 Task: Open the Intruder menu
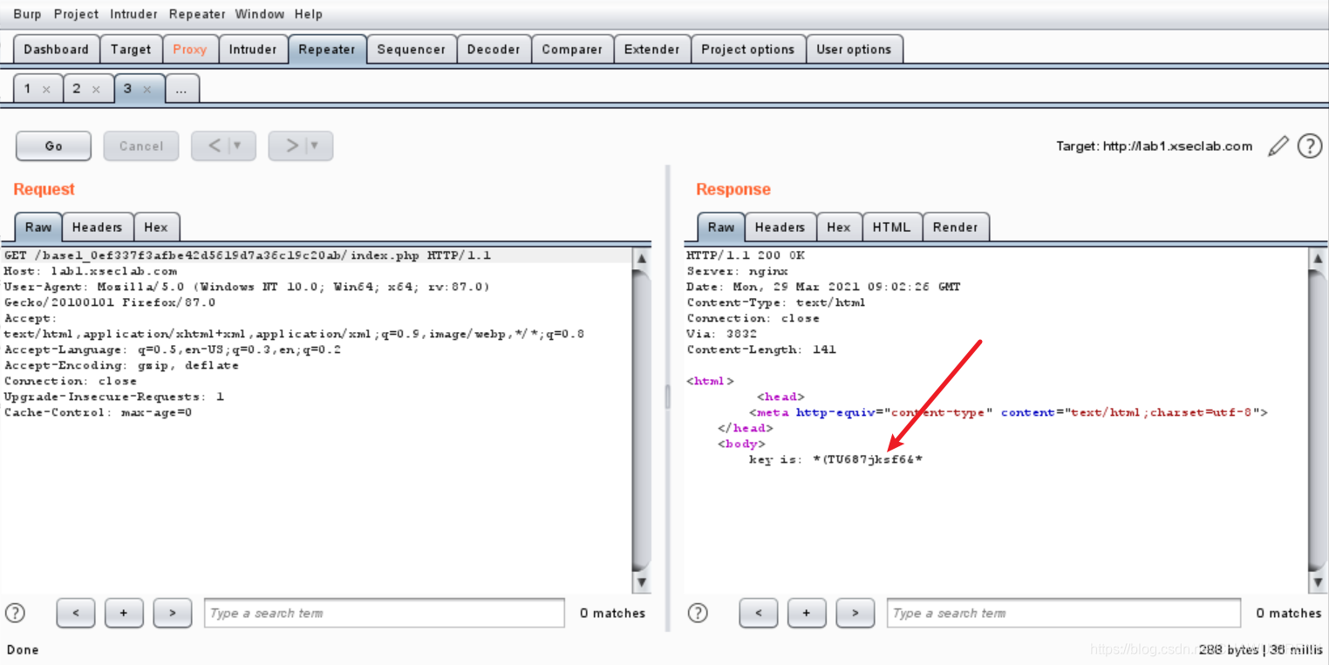(133, 14)
